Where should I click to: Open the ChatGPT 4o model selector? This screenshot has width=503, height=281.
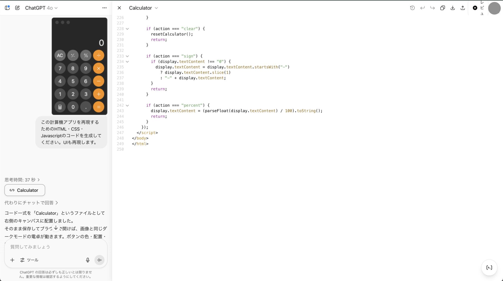pos(41,8)
